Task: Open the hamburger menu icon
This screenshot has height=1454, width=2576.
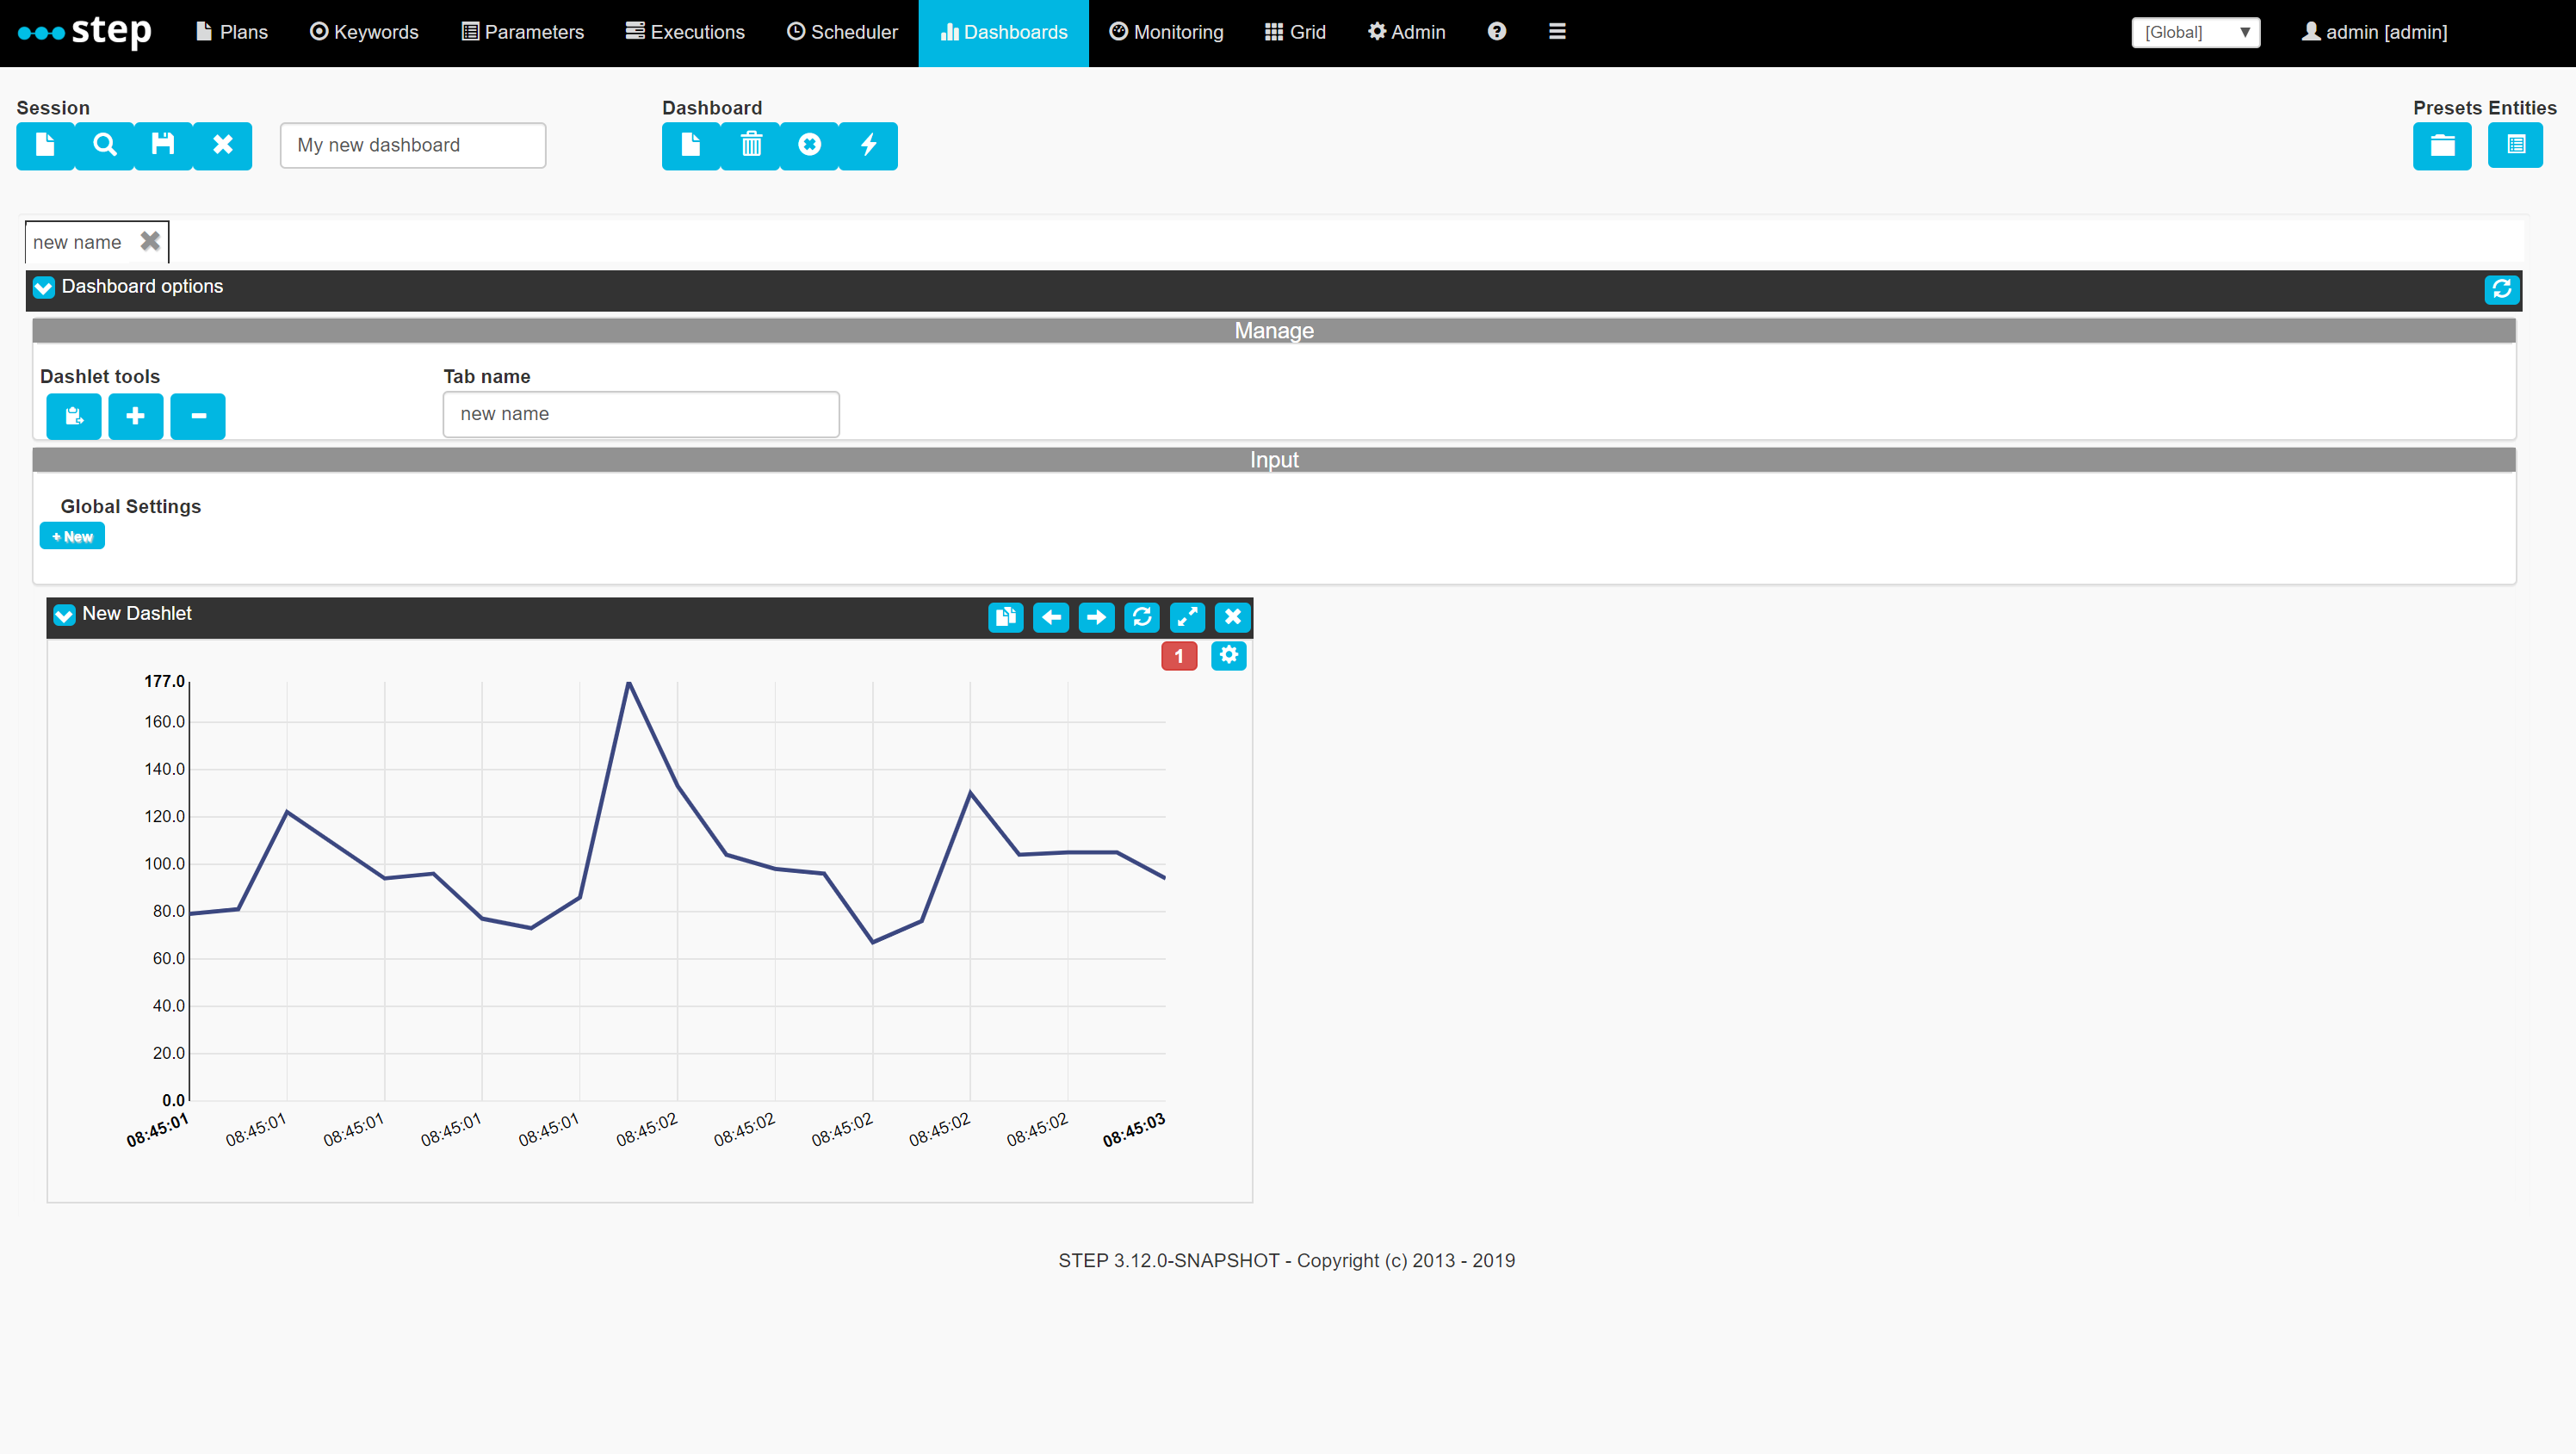Action: click(1557, 32)
